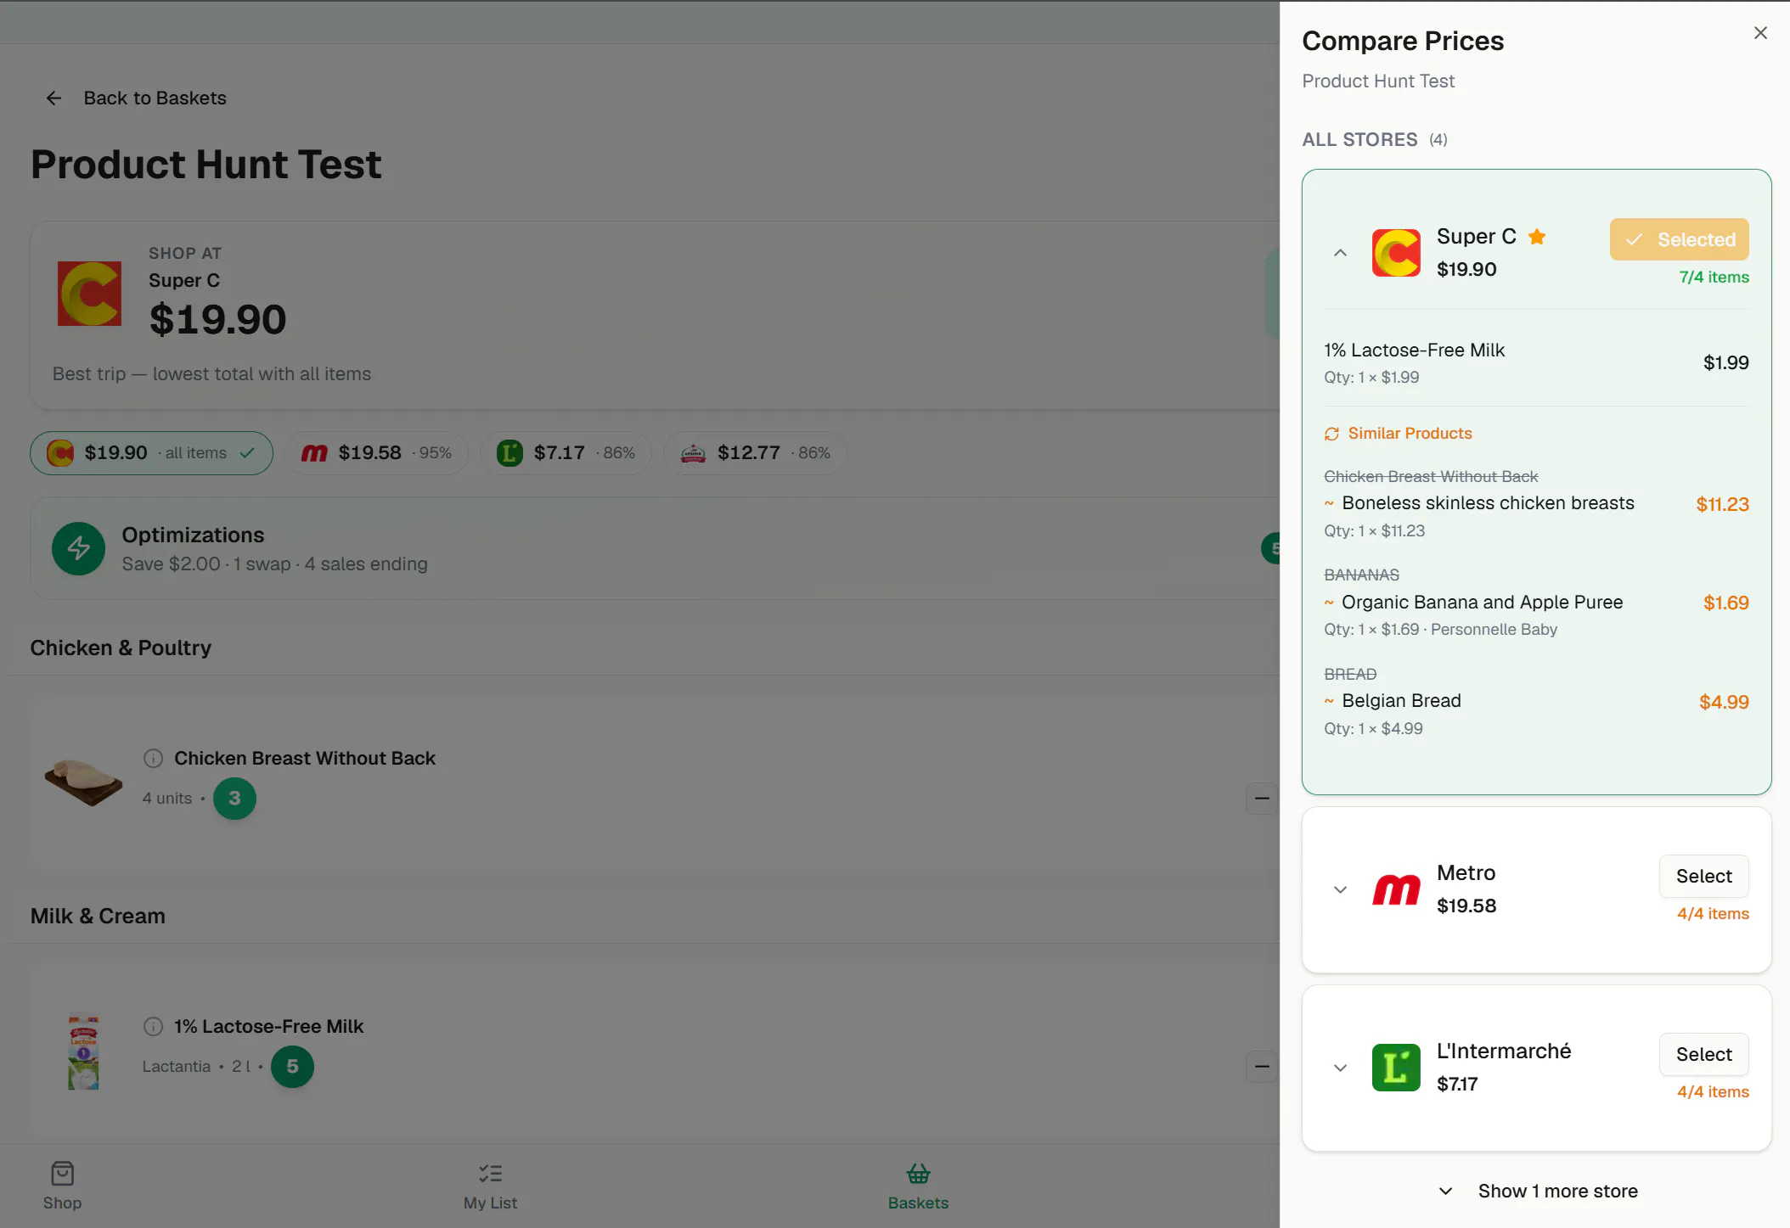Screen dimensions: 1790x1228
Task: Open info icon for Chicken Breast Without Back
Action: pyautogui.click(x=153, y=759)
